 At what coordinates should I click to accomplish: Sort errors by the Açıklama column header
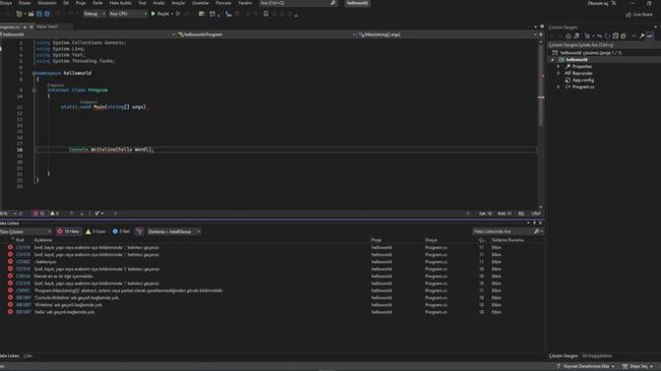coord(43,240)
